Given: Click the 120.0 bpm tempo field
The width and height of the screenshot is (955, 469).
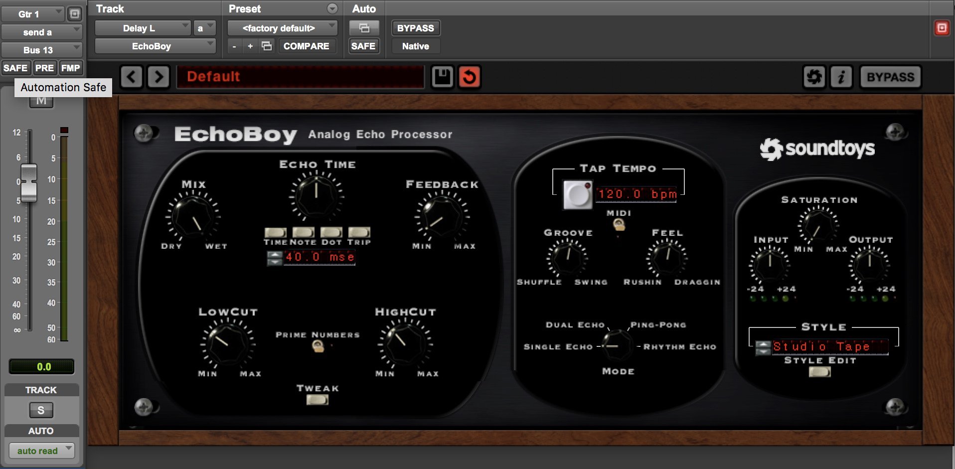Looking at the screenshot, I should click(x=637, y=194).
